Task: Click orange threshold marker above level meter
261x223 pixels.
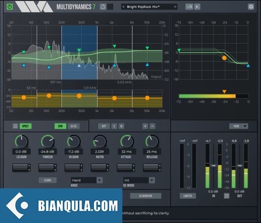Action: [224, 92]
